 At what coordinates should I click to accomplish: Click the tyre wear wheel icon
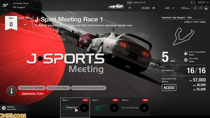pyautogui.click(x=186, y=60)
